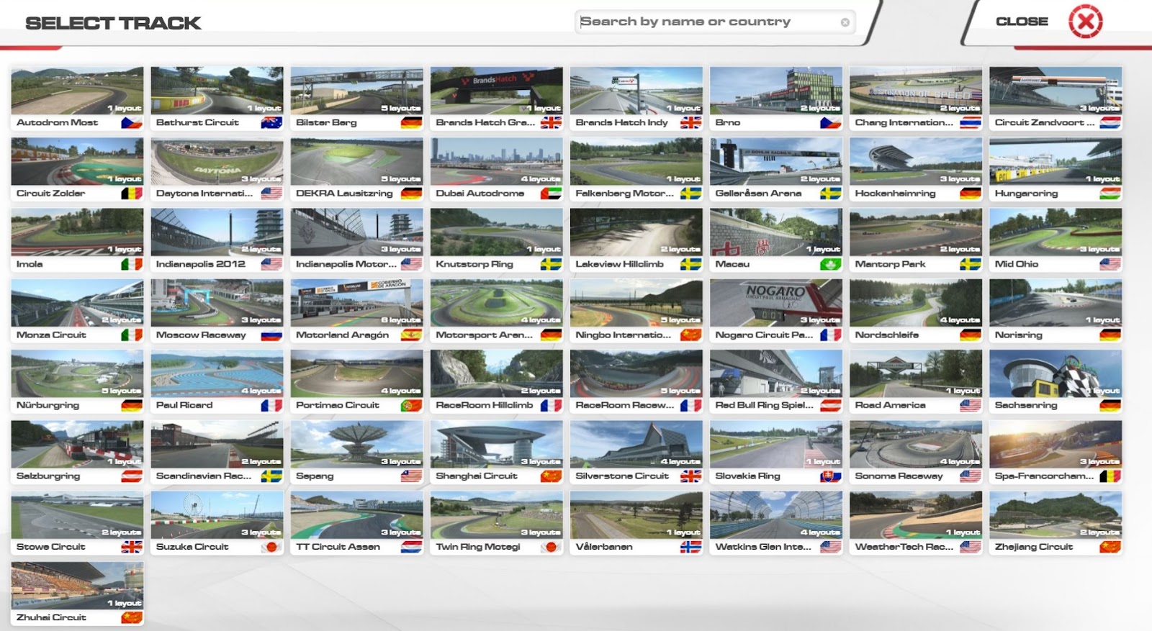This screenshot has height=631, width=1152.
Task: Click the Russian flag on Moscow Raceway
Action: (x=271, y=335)
